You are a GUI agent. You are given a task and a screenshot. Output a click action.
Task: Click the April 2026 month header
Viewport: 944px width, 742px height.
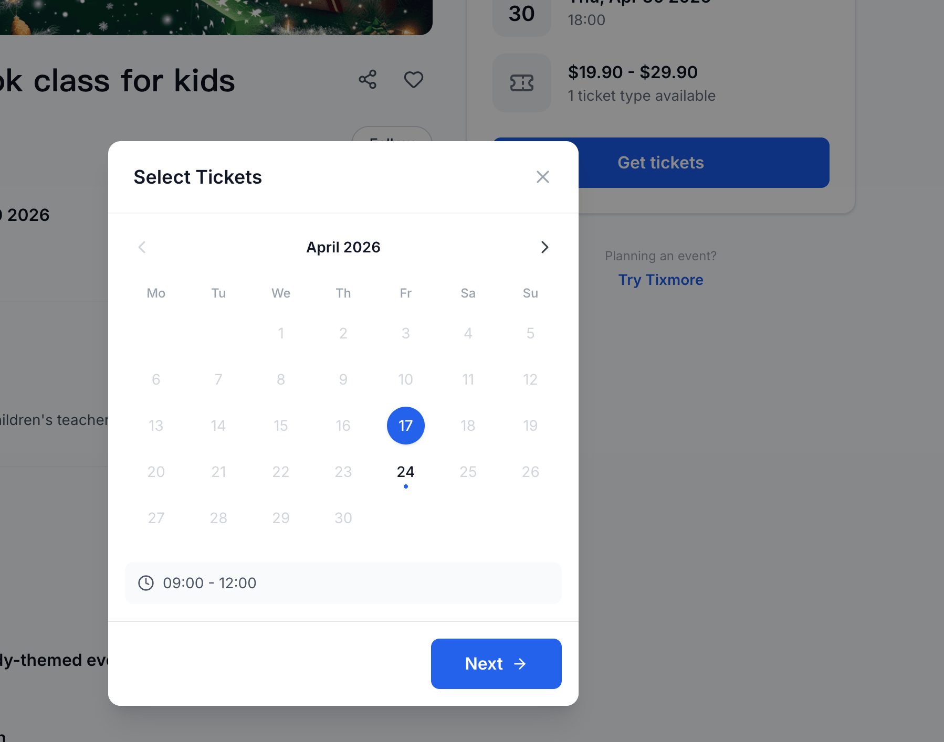(x=343, y=247)
